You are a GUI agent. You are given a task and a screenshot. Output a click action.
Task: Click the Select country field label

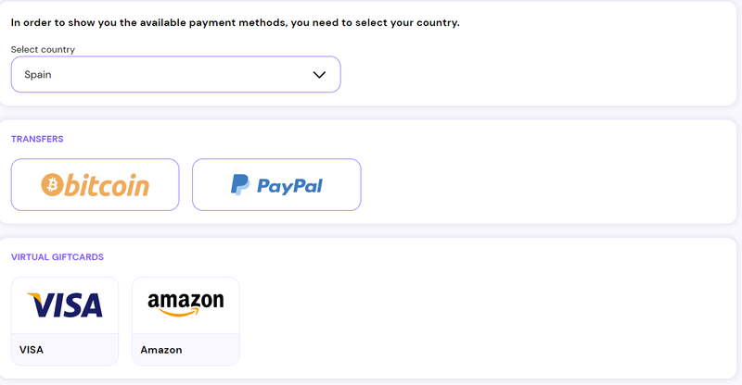point(43,50)
